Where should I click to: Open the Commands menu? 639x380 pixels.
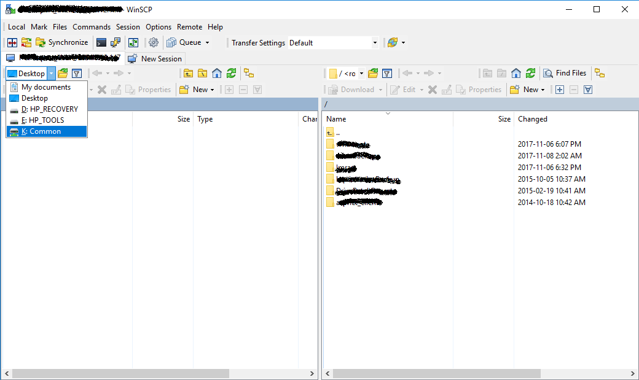92,27
